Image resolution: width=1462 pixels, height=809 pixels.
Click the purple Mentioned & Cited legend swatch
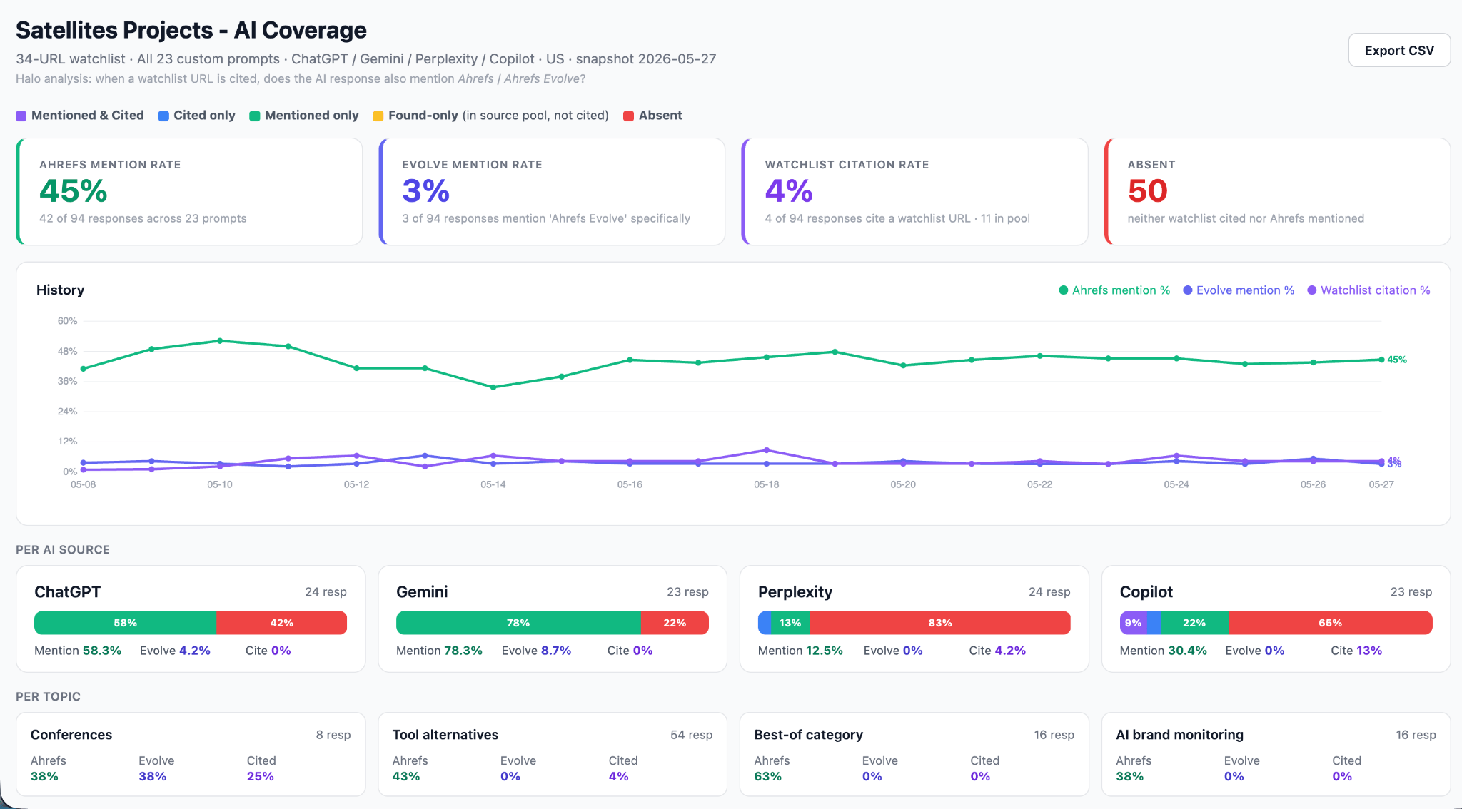click(21, 116)
